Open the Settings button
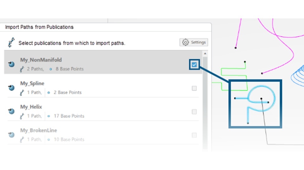The height and width of the screenshot is (170, 304). [194, 42]
